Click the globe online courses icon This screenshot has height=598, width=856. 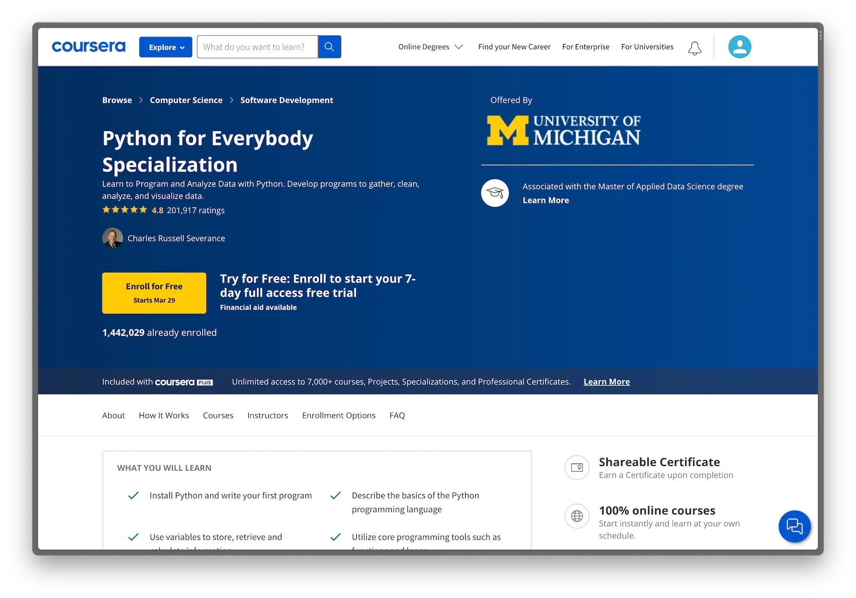point(577,516)
